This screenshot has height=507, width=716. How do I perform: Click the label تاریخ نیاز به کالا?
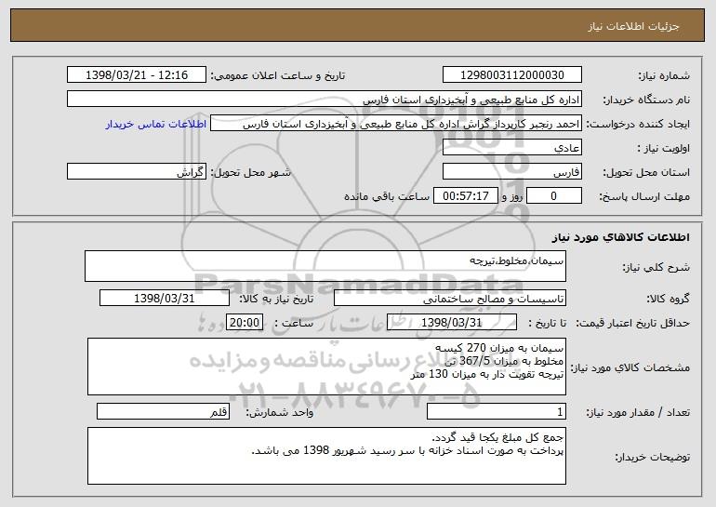point(276,300)
